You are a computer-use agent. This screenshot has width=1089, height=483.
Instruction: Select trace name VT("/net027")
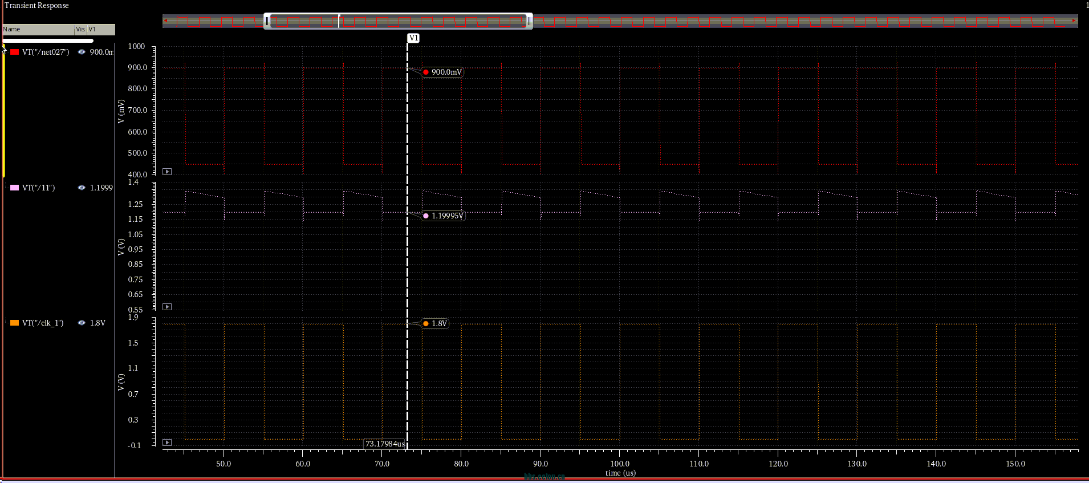[46, 52]
